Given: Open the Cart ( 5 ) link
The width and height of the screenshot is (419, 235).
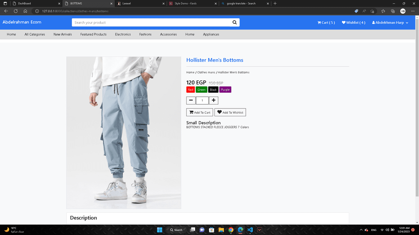Looking at the screenshot, I should [326, 23].
